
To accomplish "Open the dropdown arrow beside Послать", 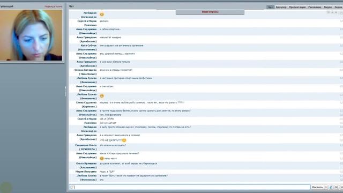I will [x=326, y=187].
